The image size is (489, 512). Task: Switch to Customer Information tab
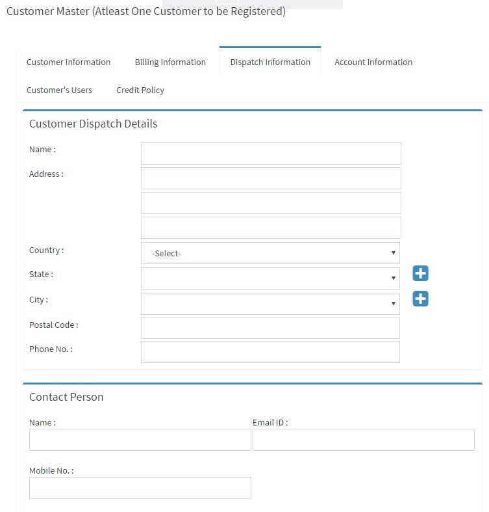click(x=68, y=62)
